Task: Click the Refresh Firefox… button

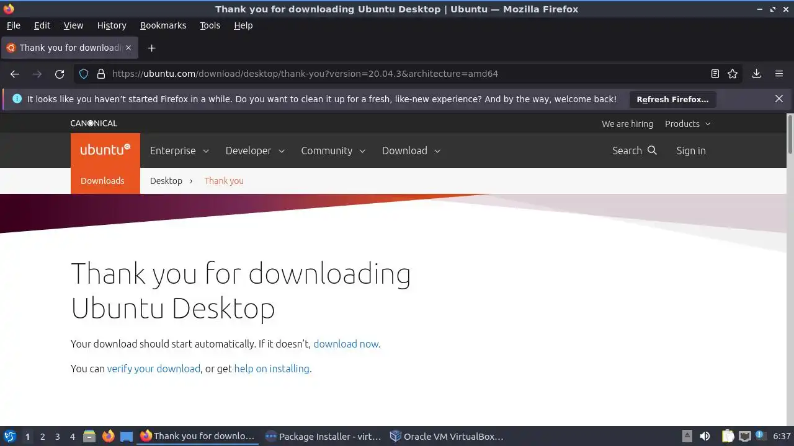Action: 672,99
